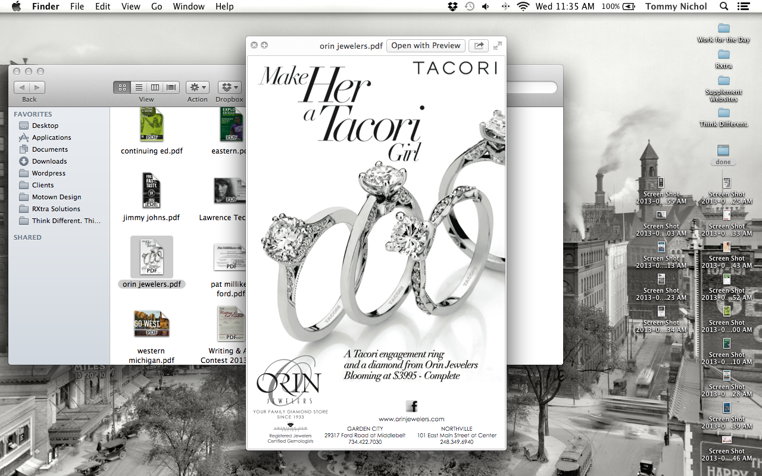Switch Finder to icon view
Screen dimensions: 762x476
(122, 87)
